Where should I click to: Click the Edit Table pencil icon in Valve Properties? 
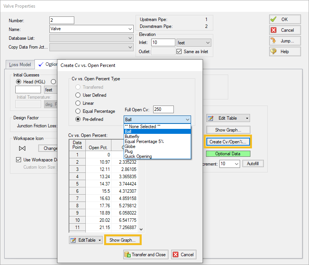tap(211, 118)
